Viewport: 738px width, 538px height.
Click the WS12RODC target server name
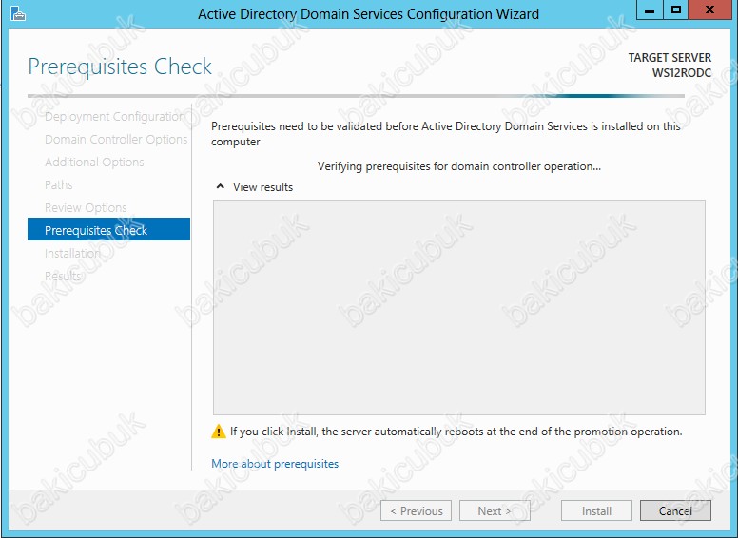coord(682,73)
